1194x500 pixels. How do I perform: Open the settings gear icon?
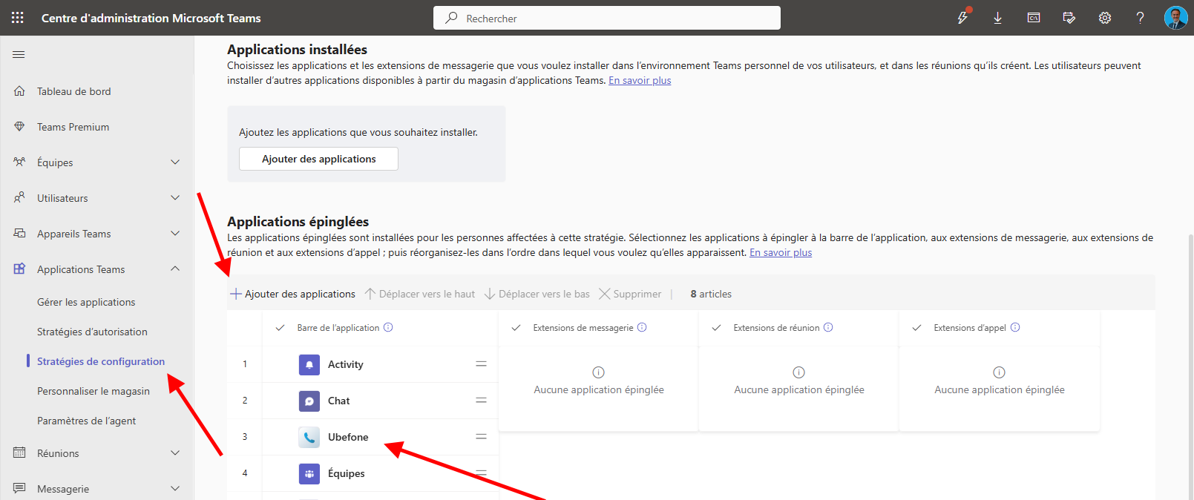[1105, 18]
